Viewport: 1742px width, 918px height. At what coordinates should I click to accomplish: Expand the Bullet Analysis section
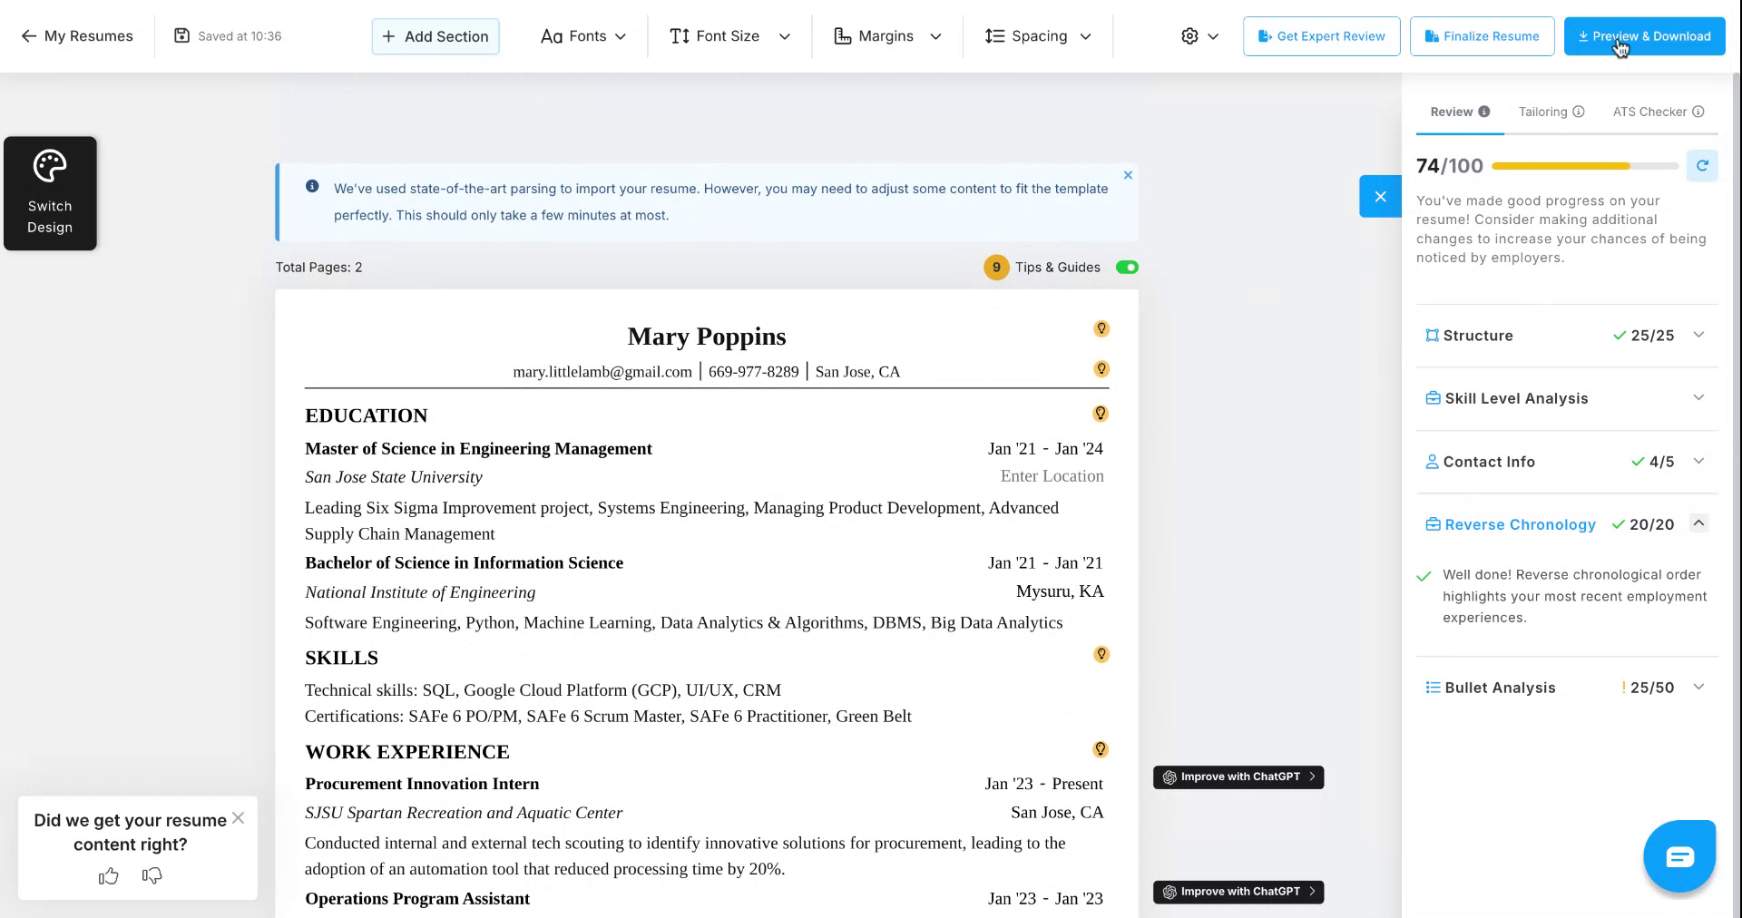(1698, 688)
